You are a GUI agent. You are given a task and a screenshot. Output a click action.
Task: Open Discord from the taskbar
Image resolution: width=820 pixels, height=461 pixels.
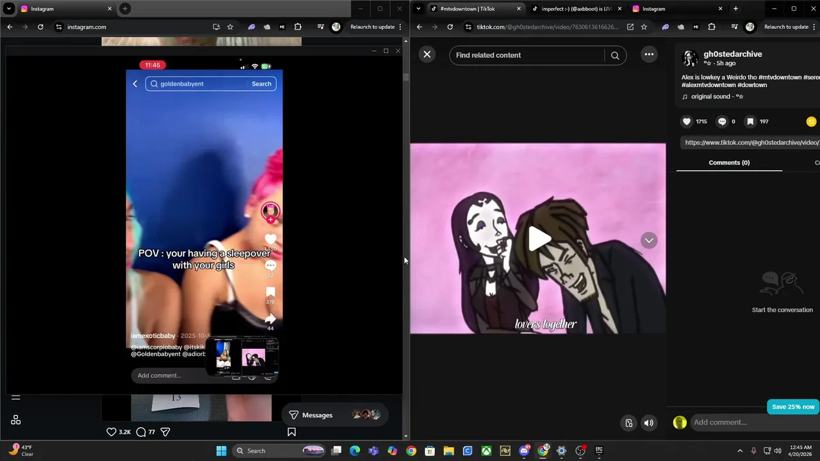point(524,451)
